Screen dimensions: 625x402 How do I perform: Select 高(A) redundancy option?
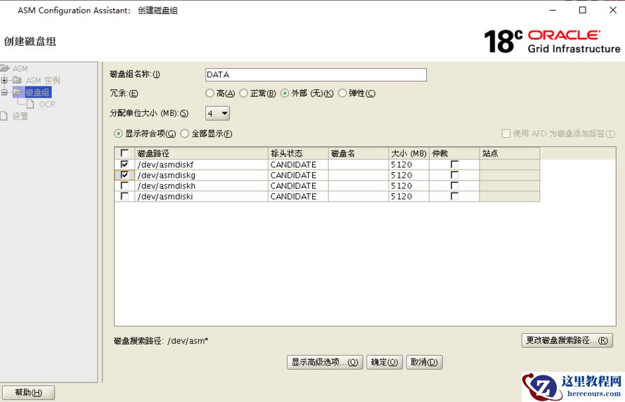click(x=210, y=93)
